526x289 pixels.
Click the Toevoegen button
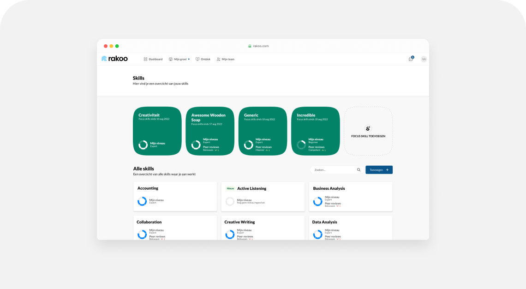pos(379,169)
